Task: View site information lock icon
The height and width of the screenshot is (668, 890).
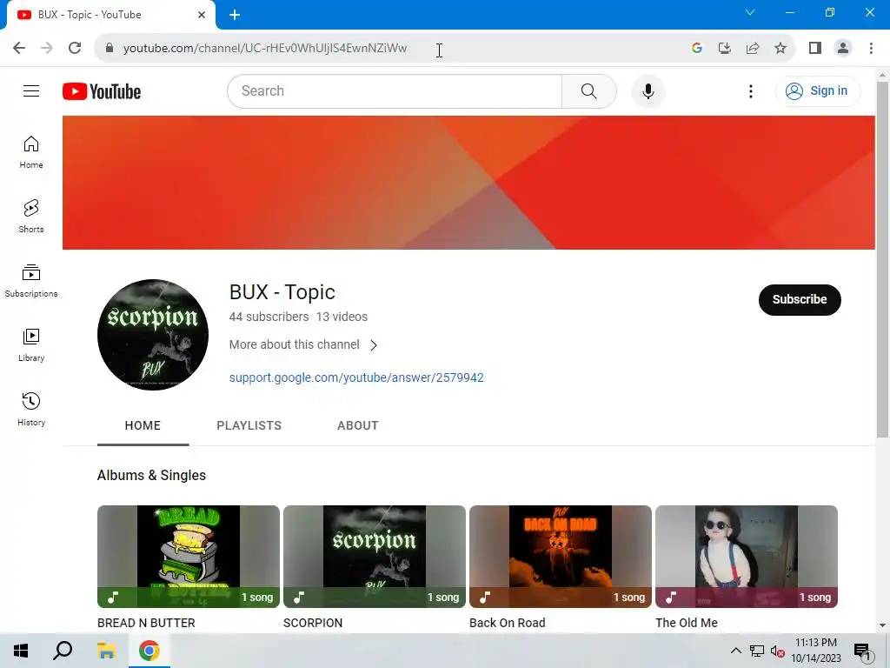Action: coord(110,48)
